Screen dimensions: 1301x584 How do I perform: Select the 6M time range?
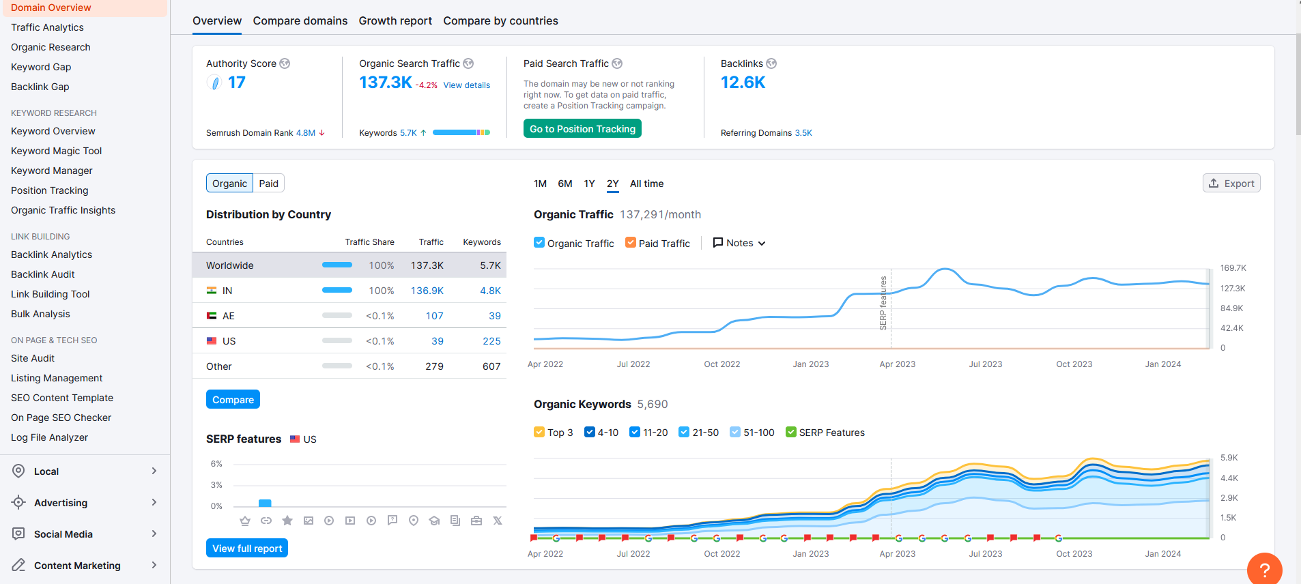(565, 184)
